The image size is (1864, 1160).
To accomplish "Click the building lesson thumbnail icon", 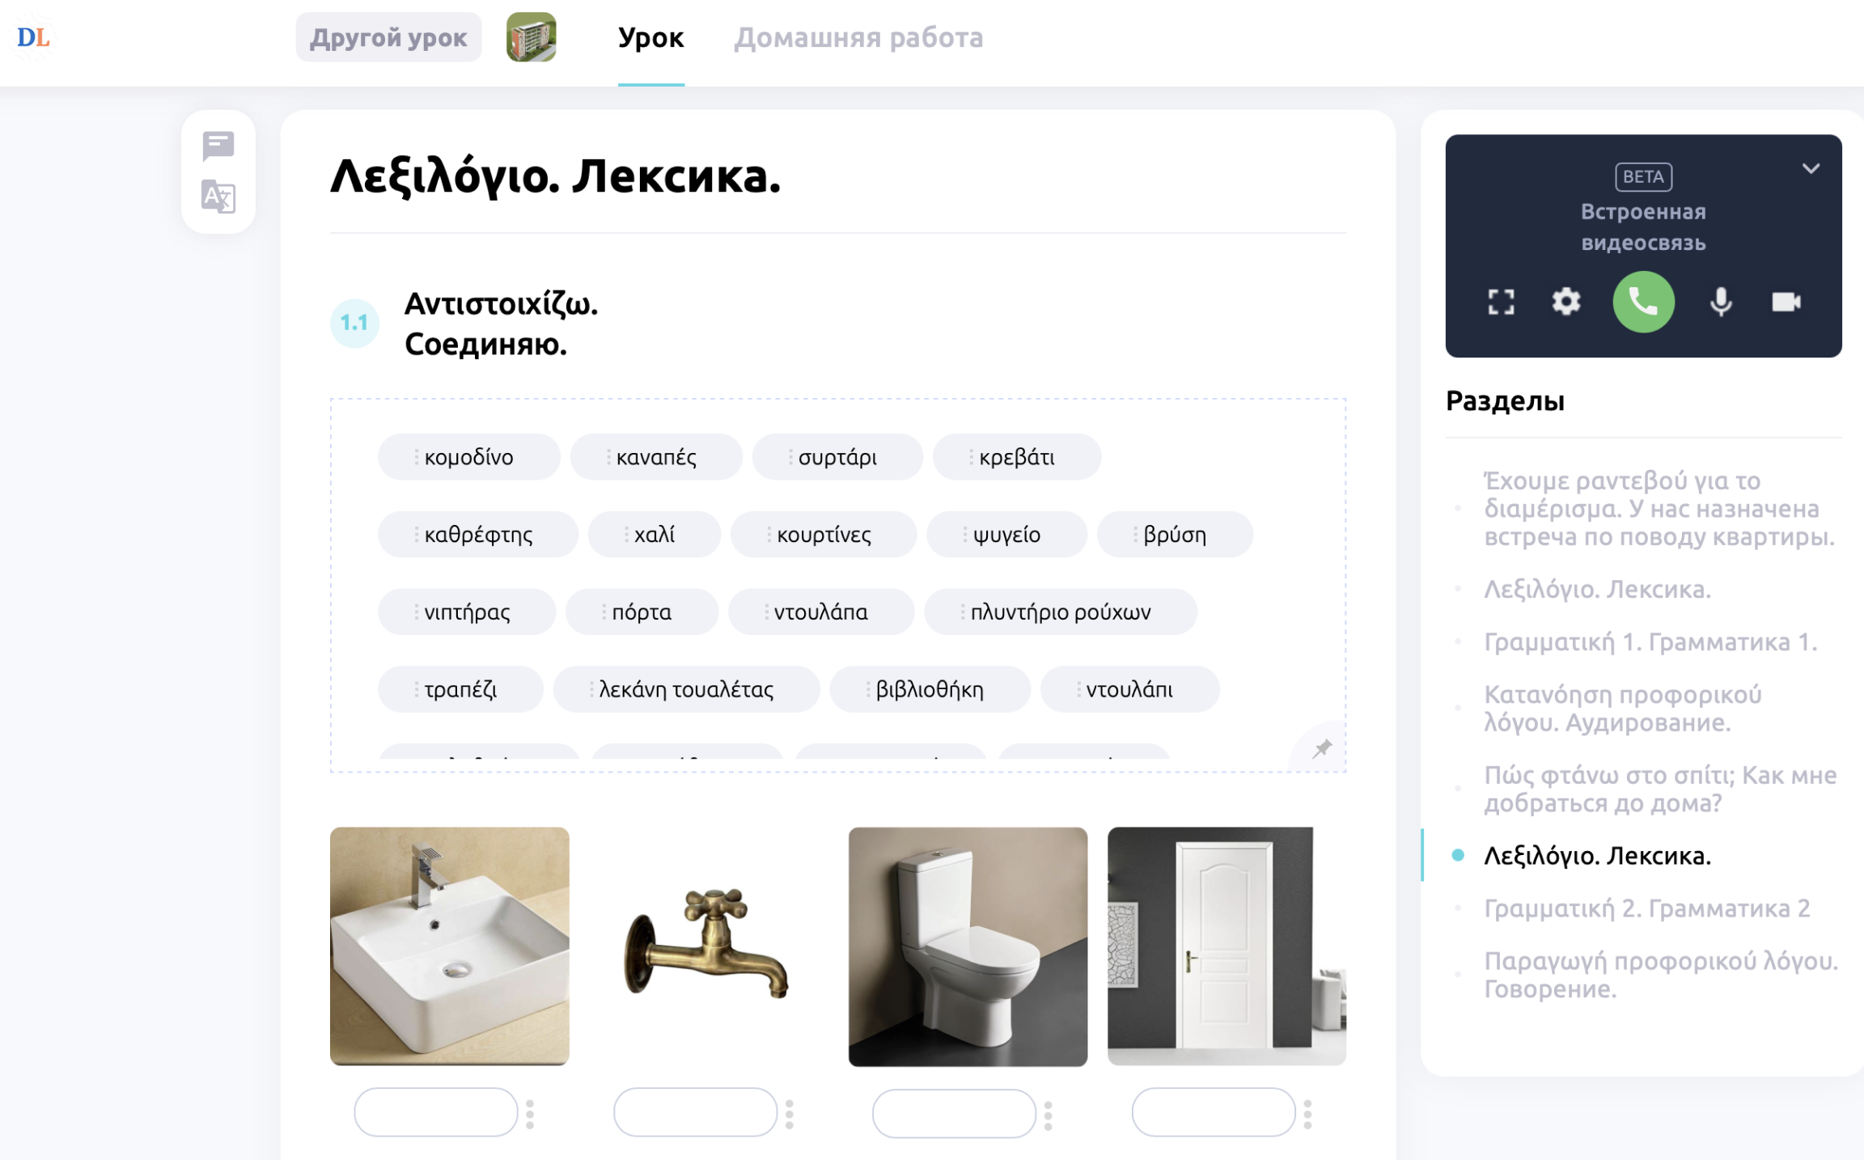I will (532, 37).
